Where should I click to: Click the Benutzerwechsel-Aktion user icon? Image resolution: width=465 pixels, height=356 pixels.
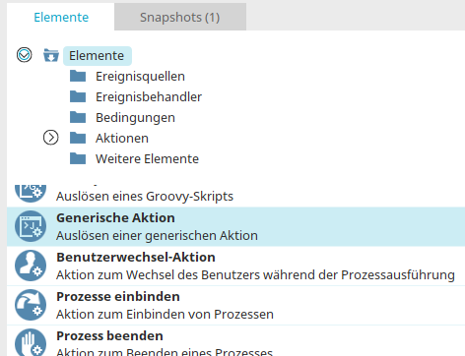point(31,266)
